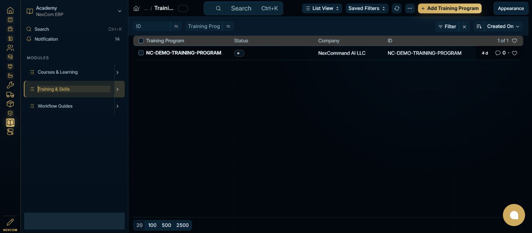
Task: Focus the Training Prog filter field
Action: [204, 26]
